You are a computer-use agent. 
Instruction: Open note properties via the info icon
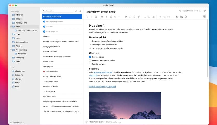pyautogui.click(x=204, y=11)
